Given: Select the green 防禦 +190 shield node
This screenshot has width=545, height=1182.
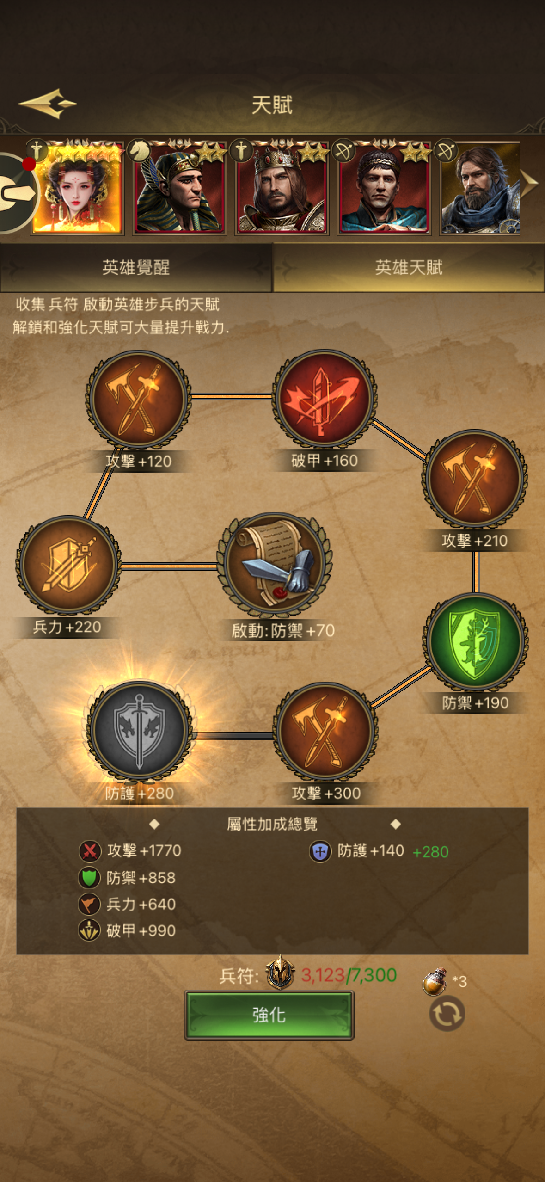Looking at the screenshot, I should (475, 642).
